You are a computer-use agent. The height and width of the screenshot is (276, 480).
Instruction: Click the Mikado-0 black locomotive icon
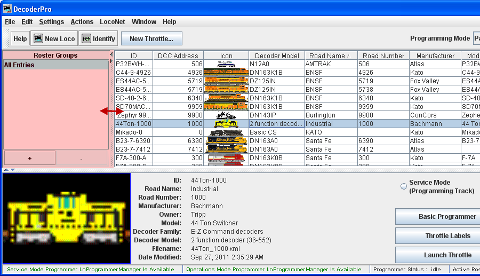click(226, 132)
